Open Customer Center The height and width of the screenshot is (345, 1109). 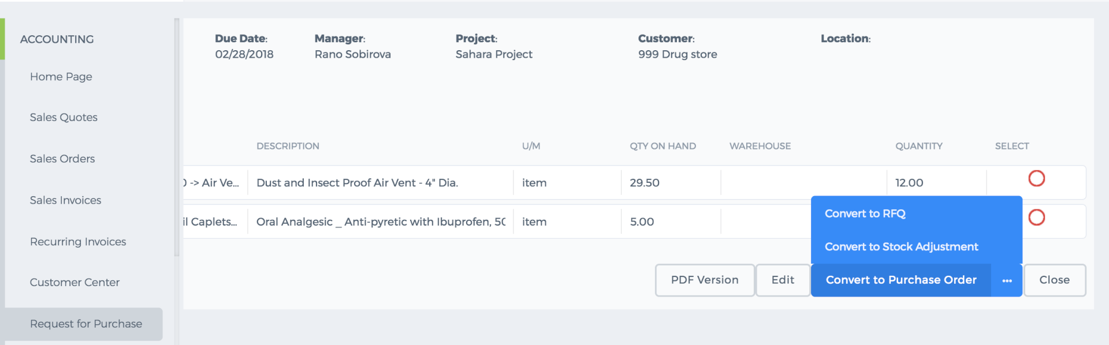pos(75,282)
